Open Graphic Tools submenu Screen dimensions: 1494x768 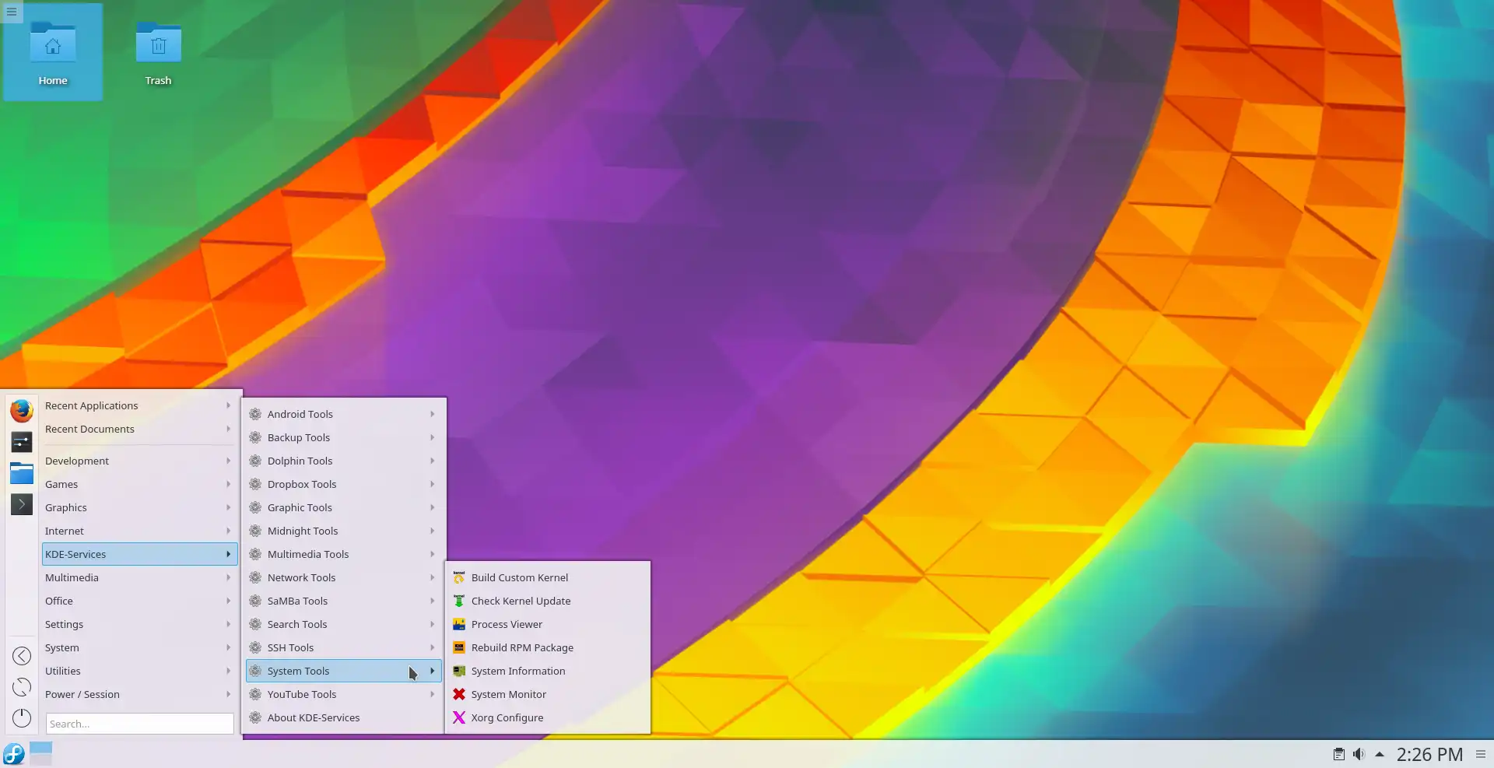coord(343,507)
